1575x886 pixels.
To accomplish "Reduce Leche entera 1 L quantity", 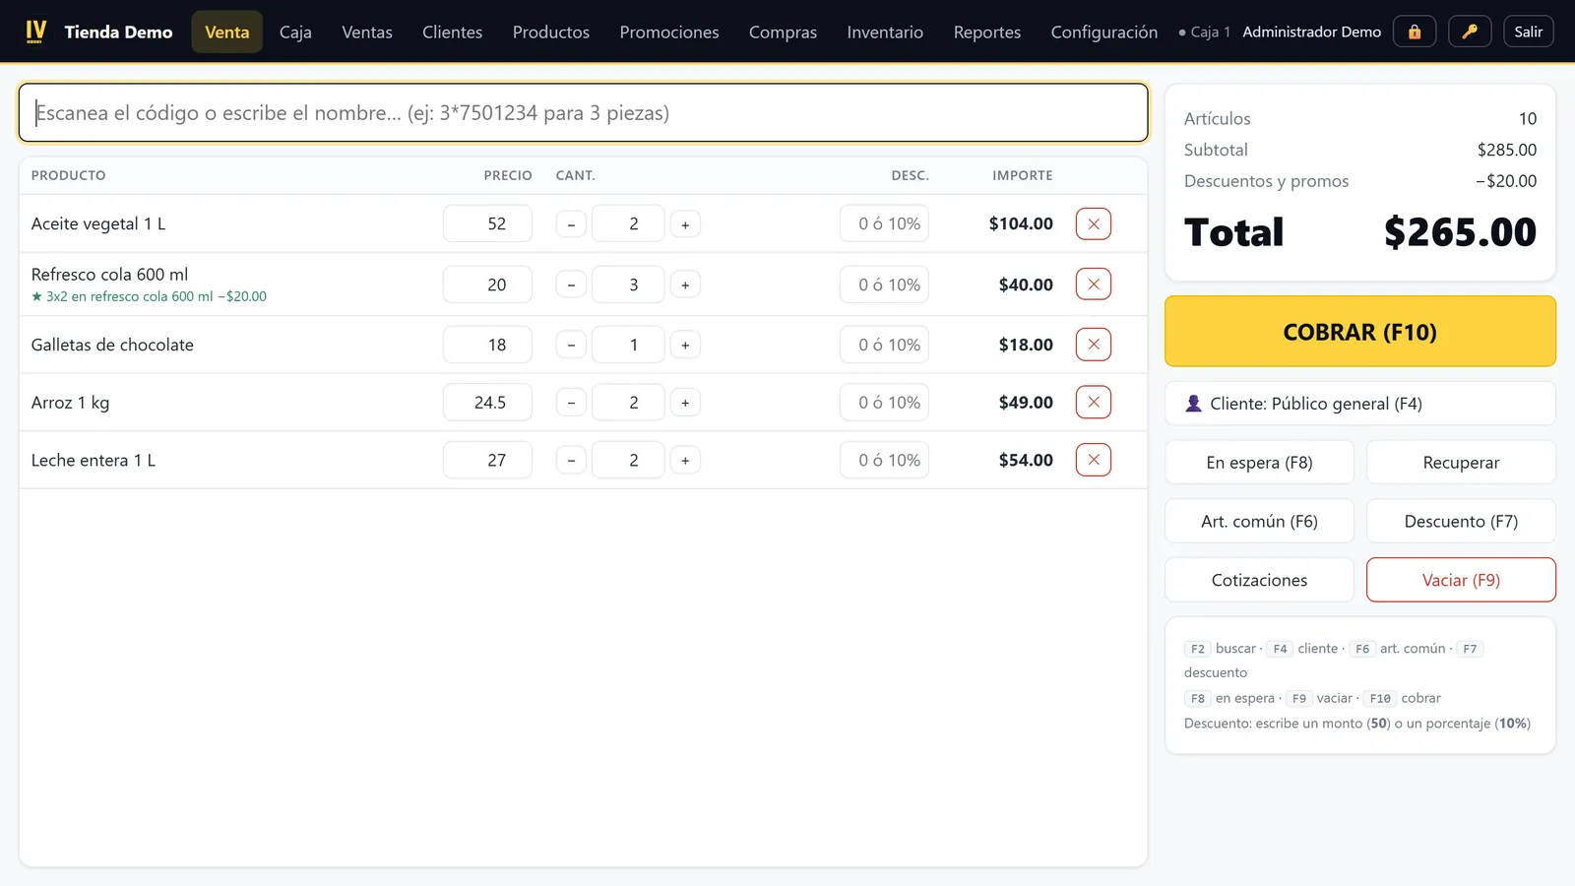I will 571,460.
